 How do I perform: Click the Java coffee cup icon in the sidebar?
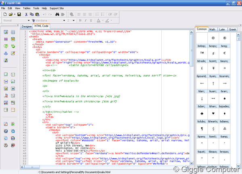[6, 145]
